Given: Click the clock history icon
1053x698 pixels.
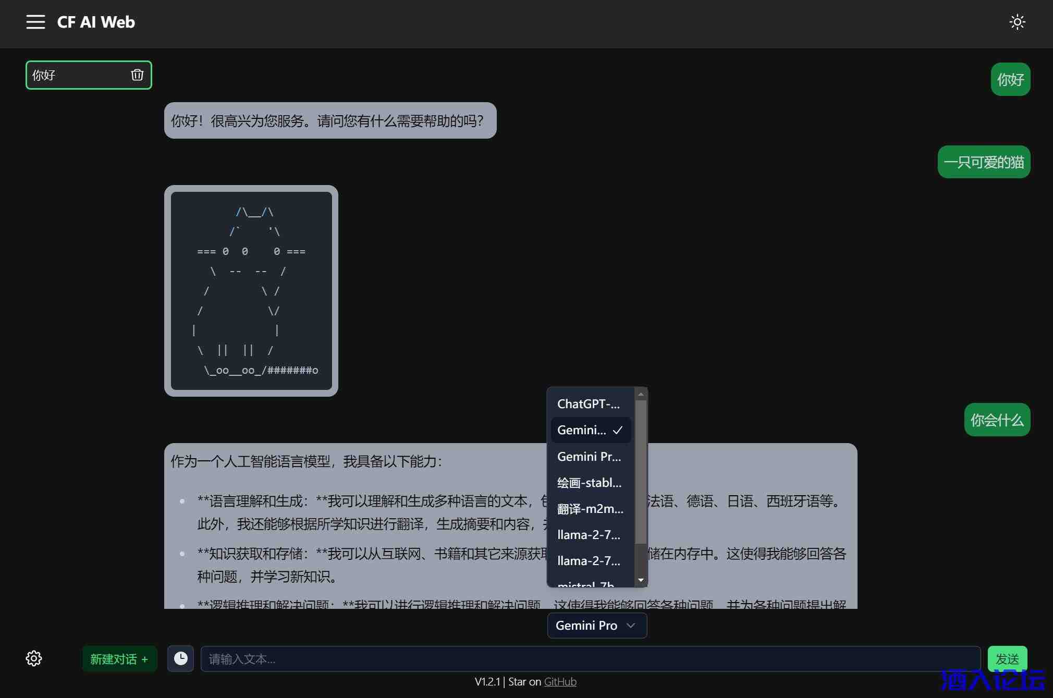Looking at the screenshot, I should tap(180, 658).
